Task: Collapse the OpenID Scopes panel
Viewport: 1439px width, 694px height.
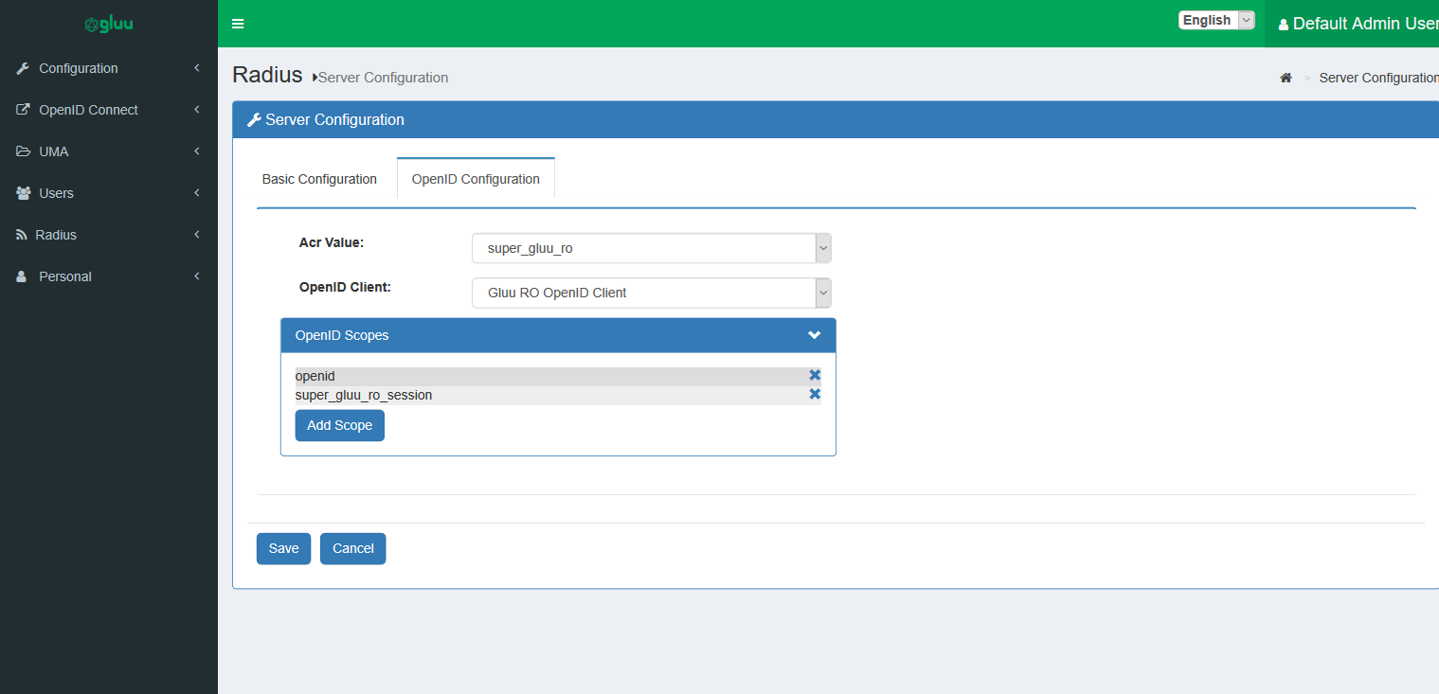Action: point(813,335)
